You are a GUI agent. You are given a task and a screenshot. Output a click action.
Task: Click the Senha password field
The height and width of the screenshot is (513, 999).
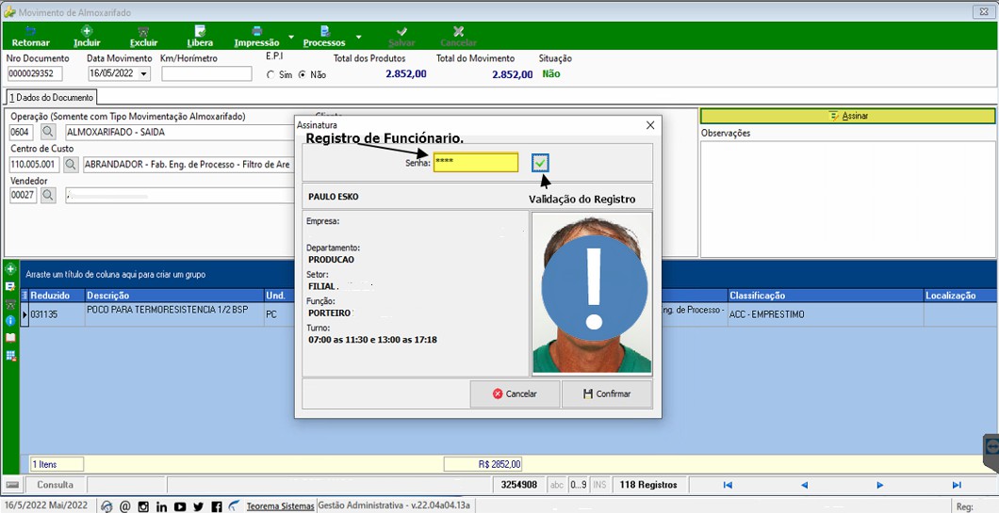tap(476, 162)
